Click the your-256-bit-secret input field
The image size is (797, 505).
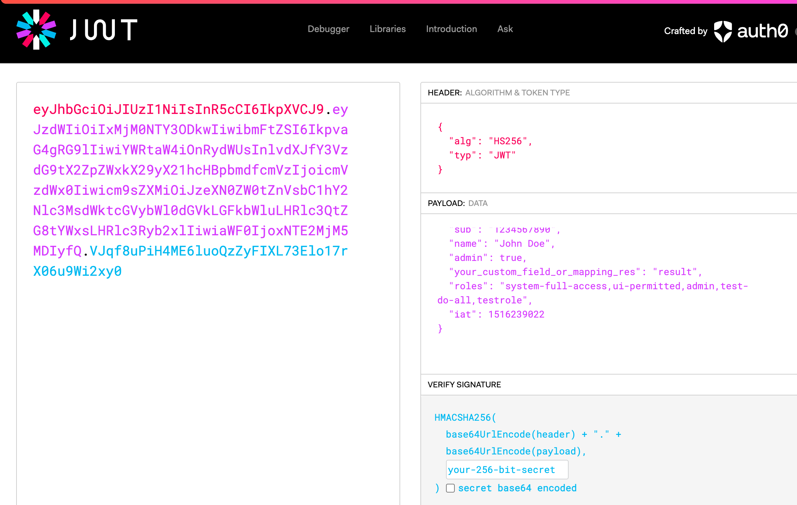(x=506, y=470)
